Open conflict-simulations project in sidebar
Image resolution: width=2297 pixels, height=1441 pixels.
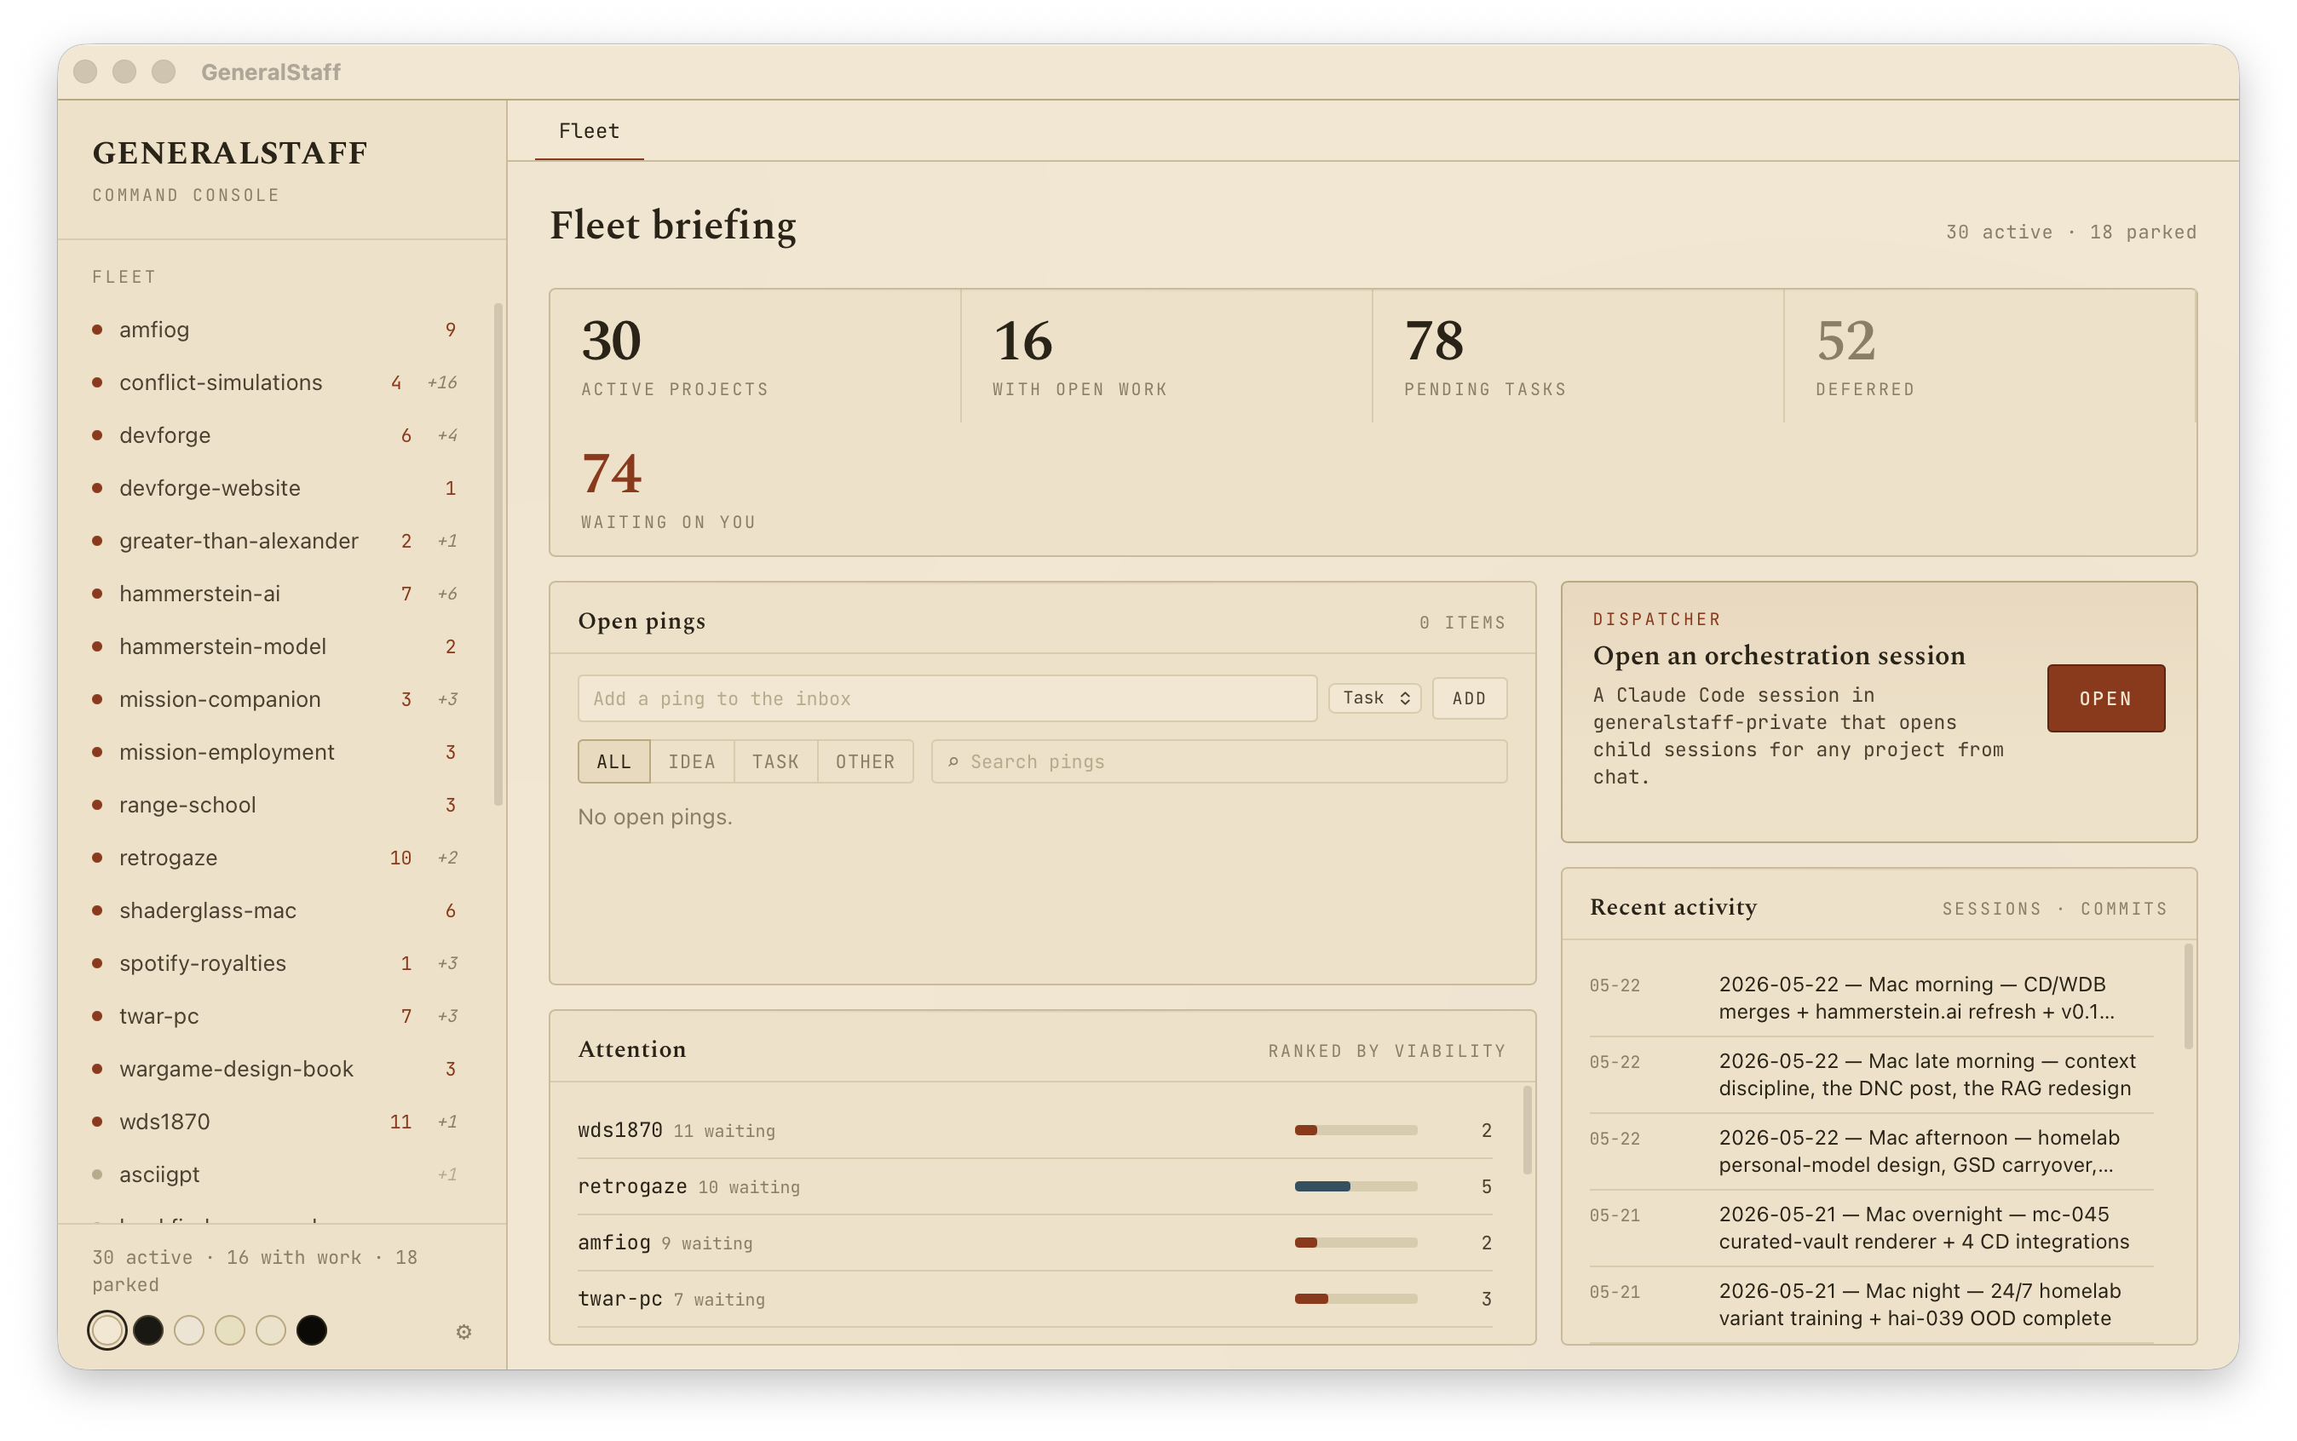pos(274,382)
